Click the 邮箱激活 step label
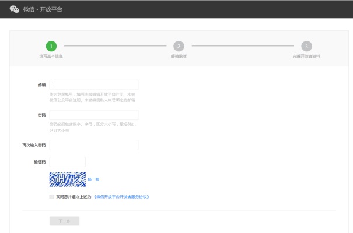Image resolution: width=353 pixels, height=233 pixels. [179, 56]
